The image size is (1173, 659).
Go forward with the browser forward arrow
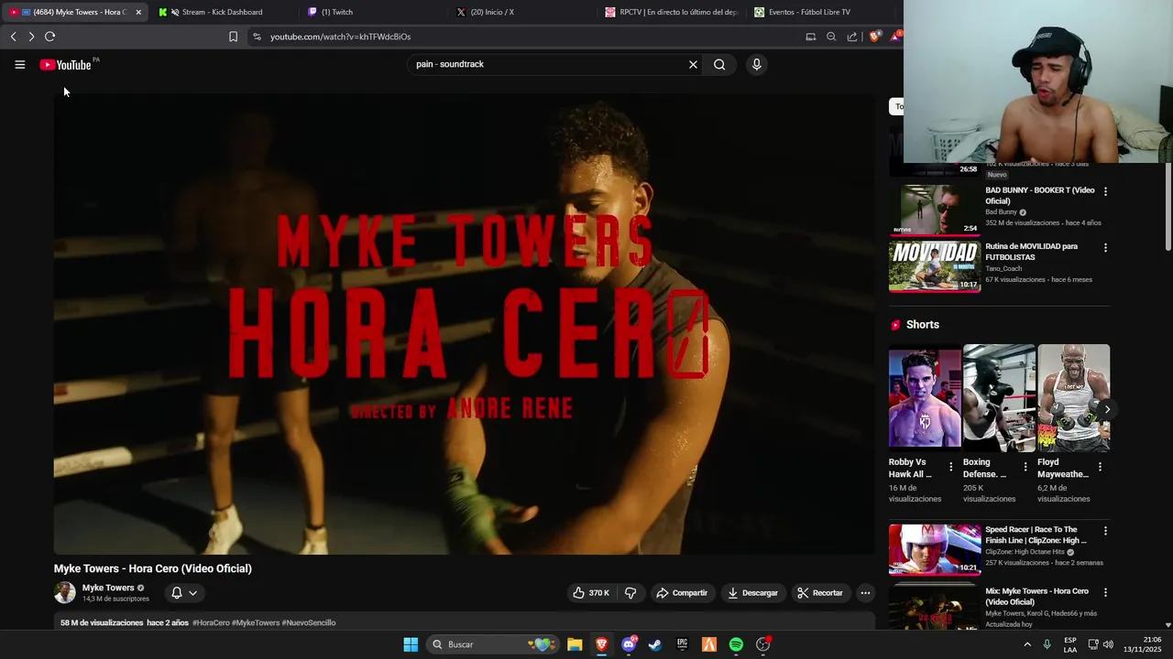pos(31,37)
